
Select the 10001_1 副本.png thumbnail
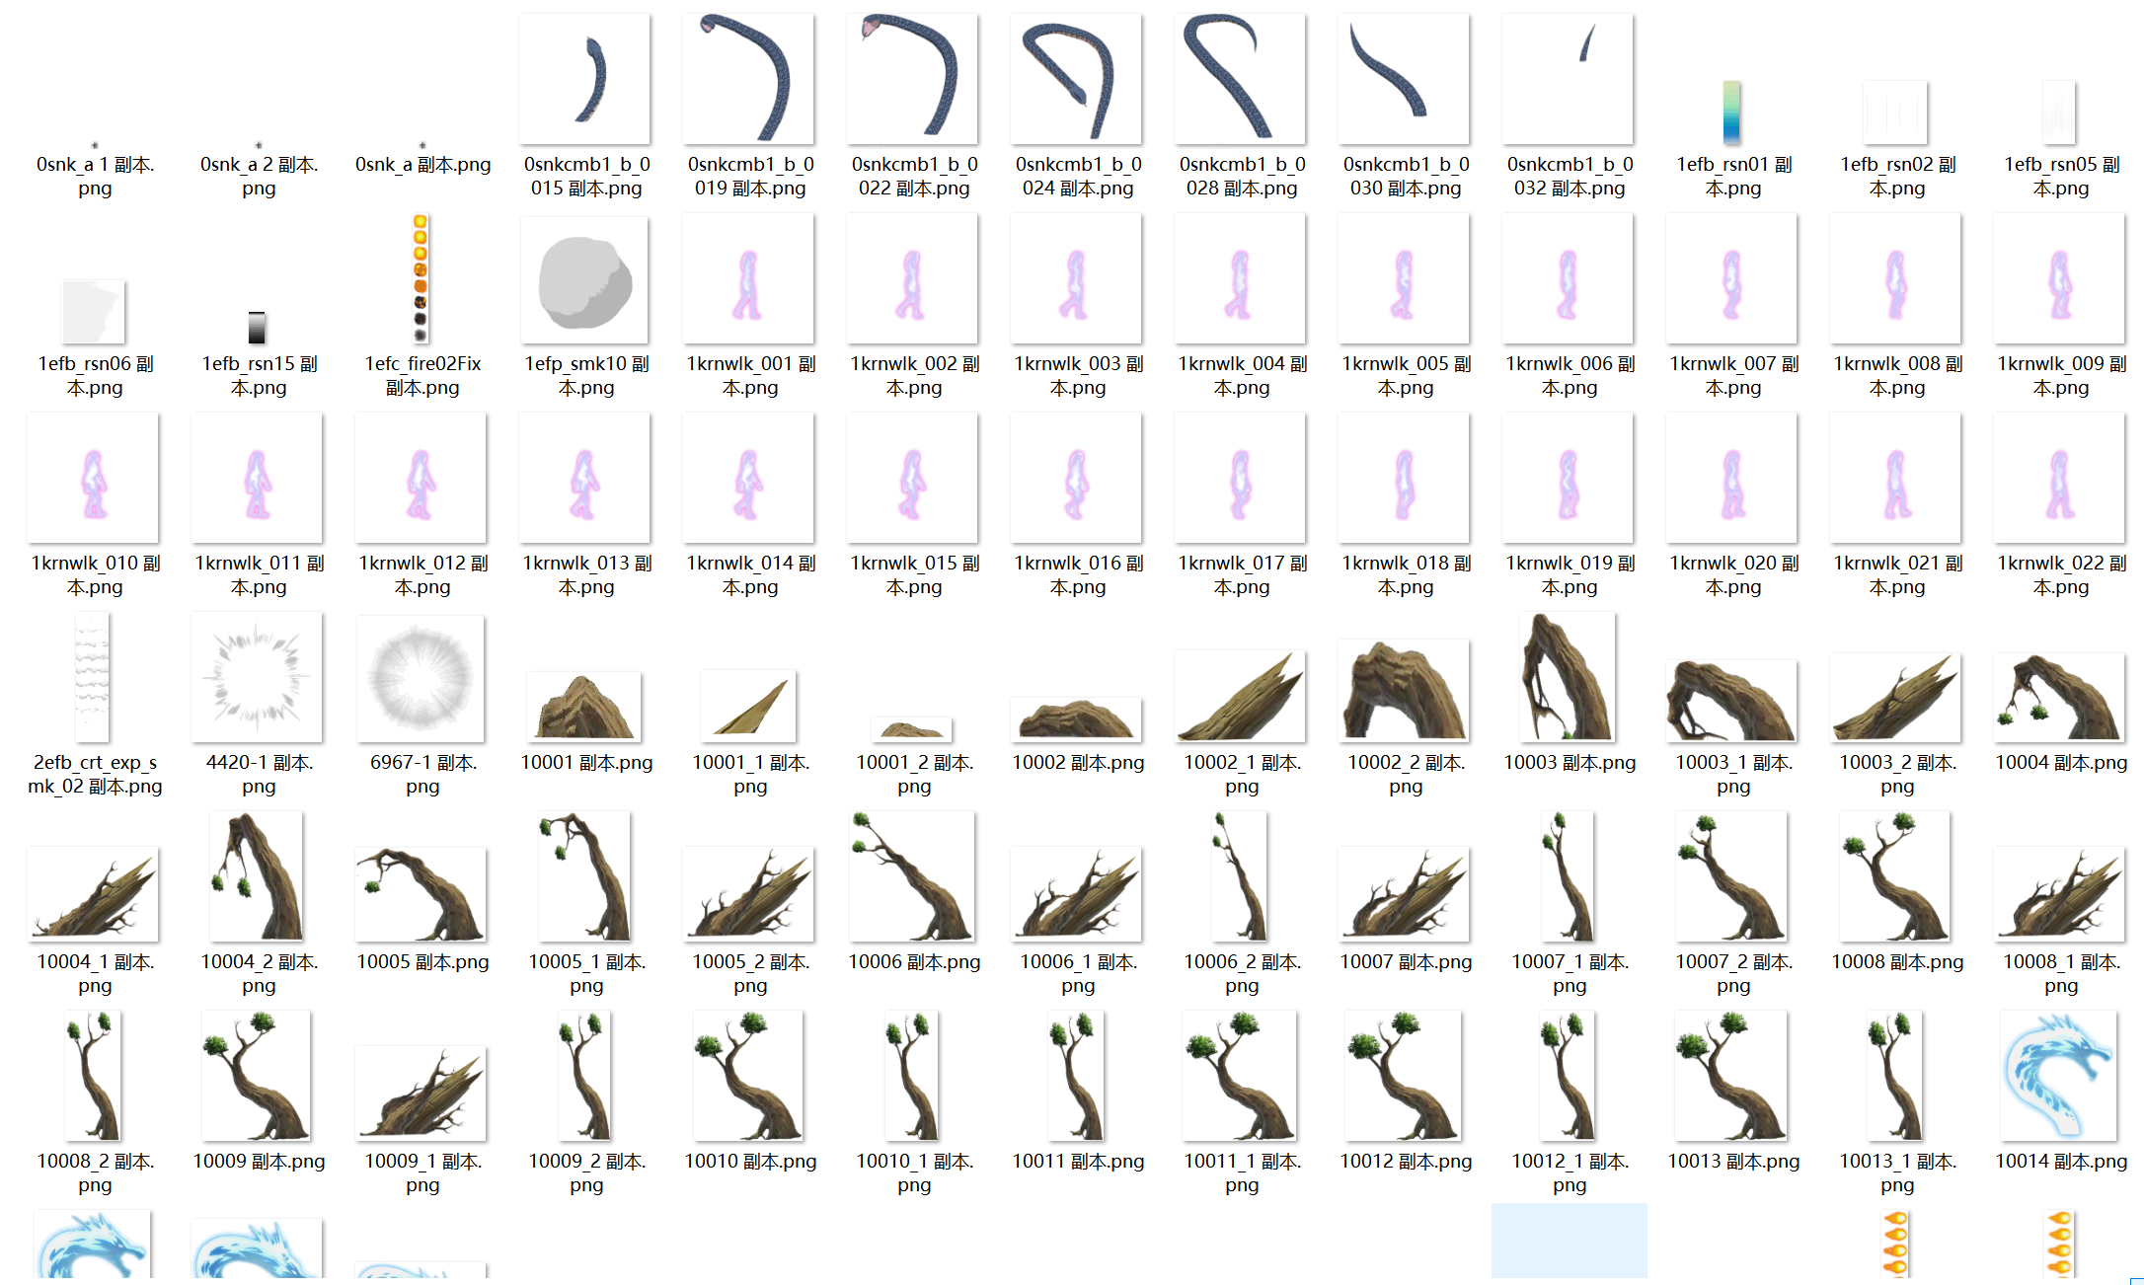[x=749, y=706]
